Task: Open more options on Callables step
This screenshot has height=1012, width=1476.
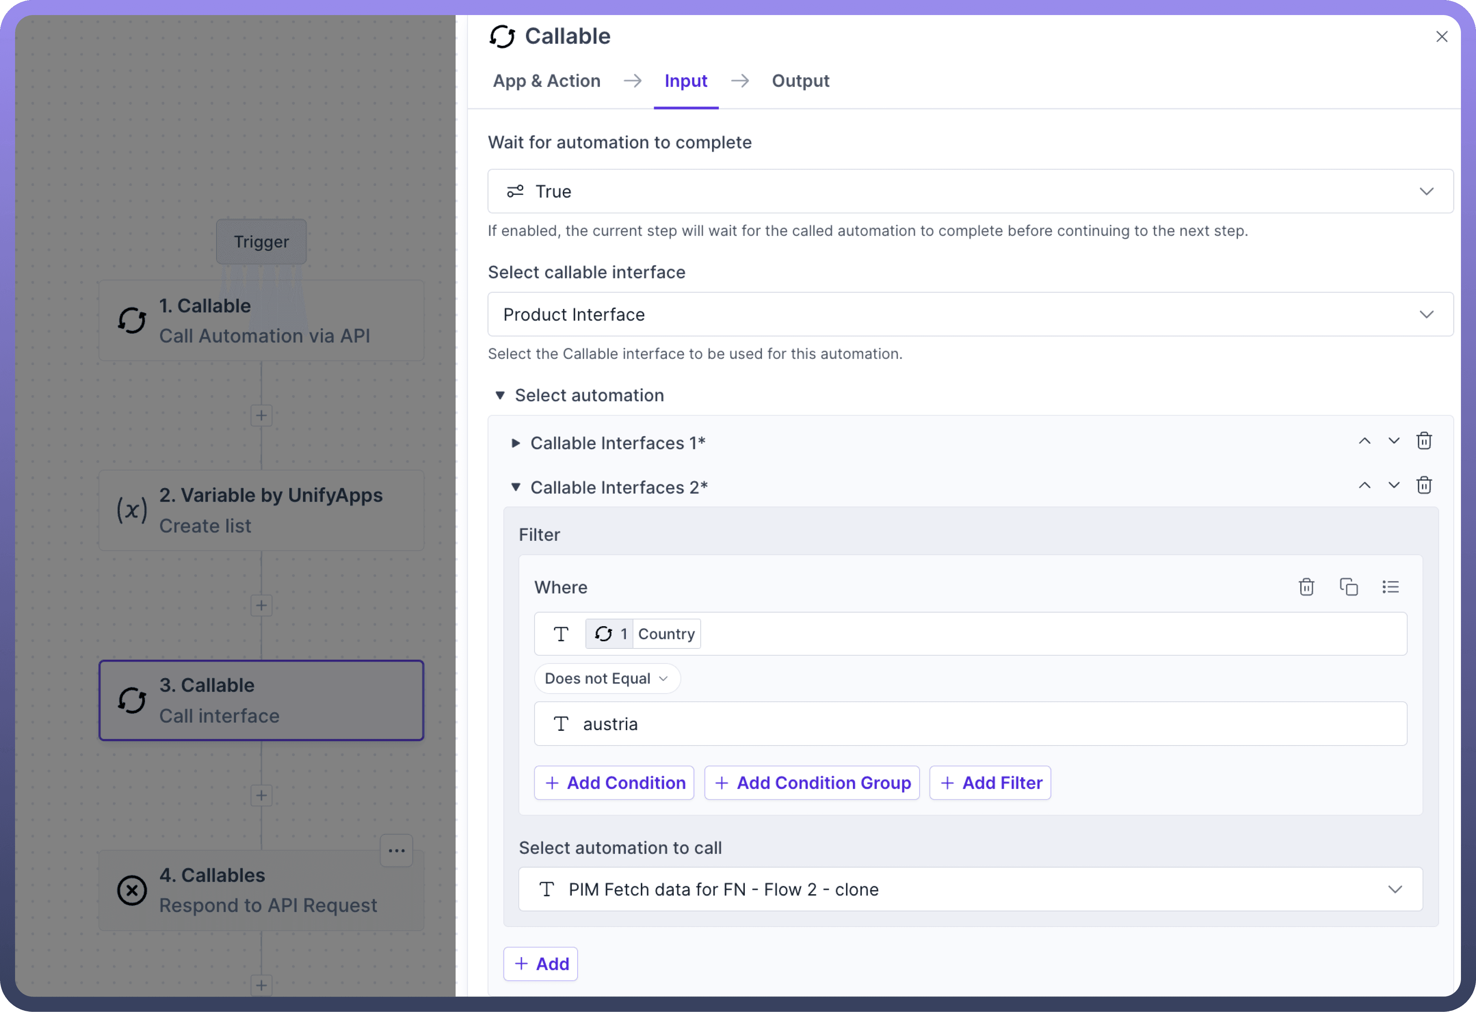Action: (396, 851)
